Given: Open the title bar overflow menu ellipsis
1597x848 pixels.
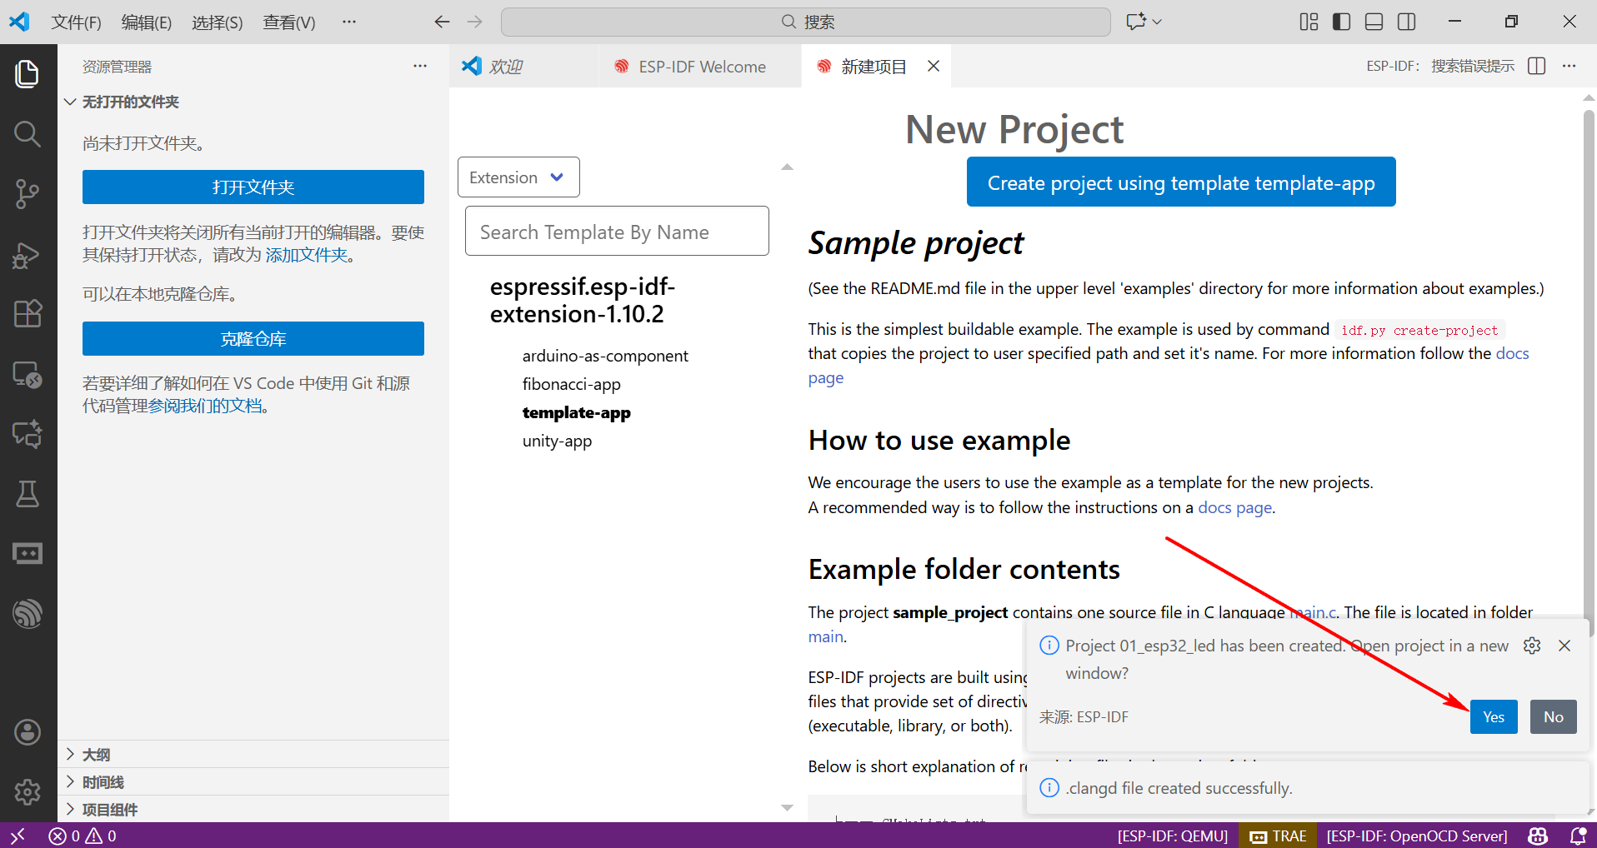Looking at the screenshot, I should 349,22.
